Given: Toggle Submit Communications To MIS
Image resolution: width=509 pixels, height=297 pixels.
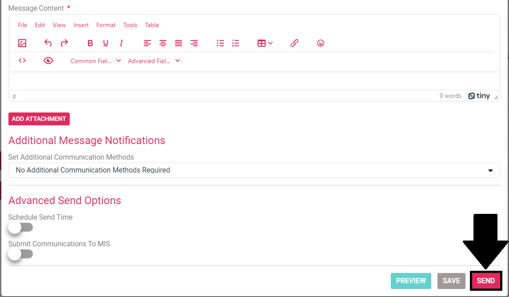Looking at the screenshot, I should [x=20, y=254].
